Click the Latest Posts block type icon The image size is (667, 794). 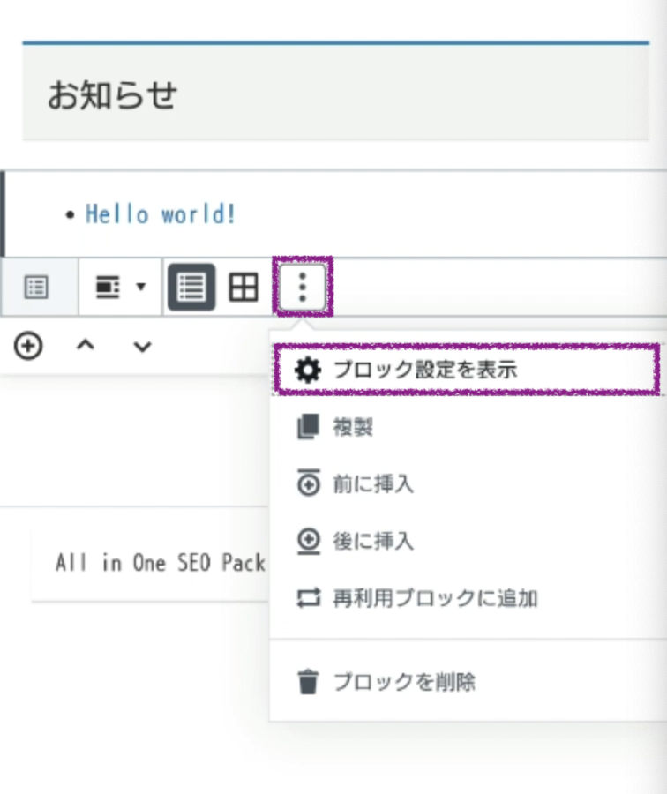coord(37,288)
